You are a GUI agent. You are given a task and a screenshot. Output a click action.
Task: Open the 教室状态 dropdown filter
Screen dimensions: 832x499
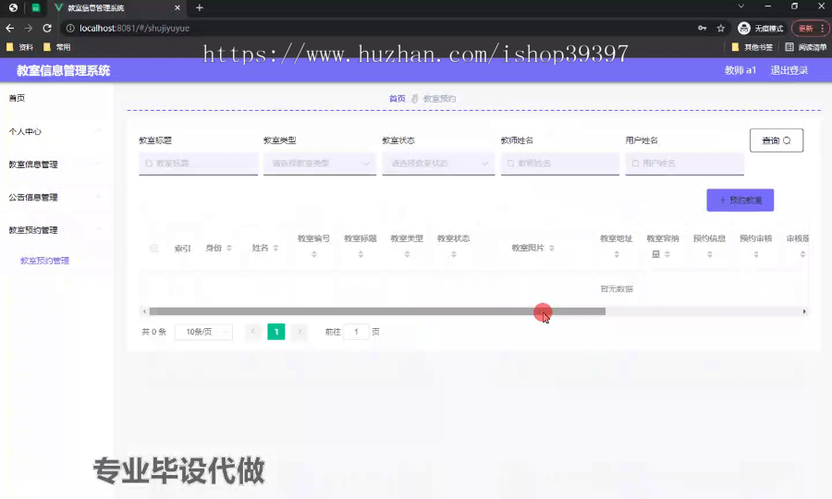(x=438, y=164)
